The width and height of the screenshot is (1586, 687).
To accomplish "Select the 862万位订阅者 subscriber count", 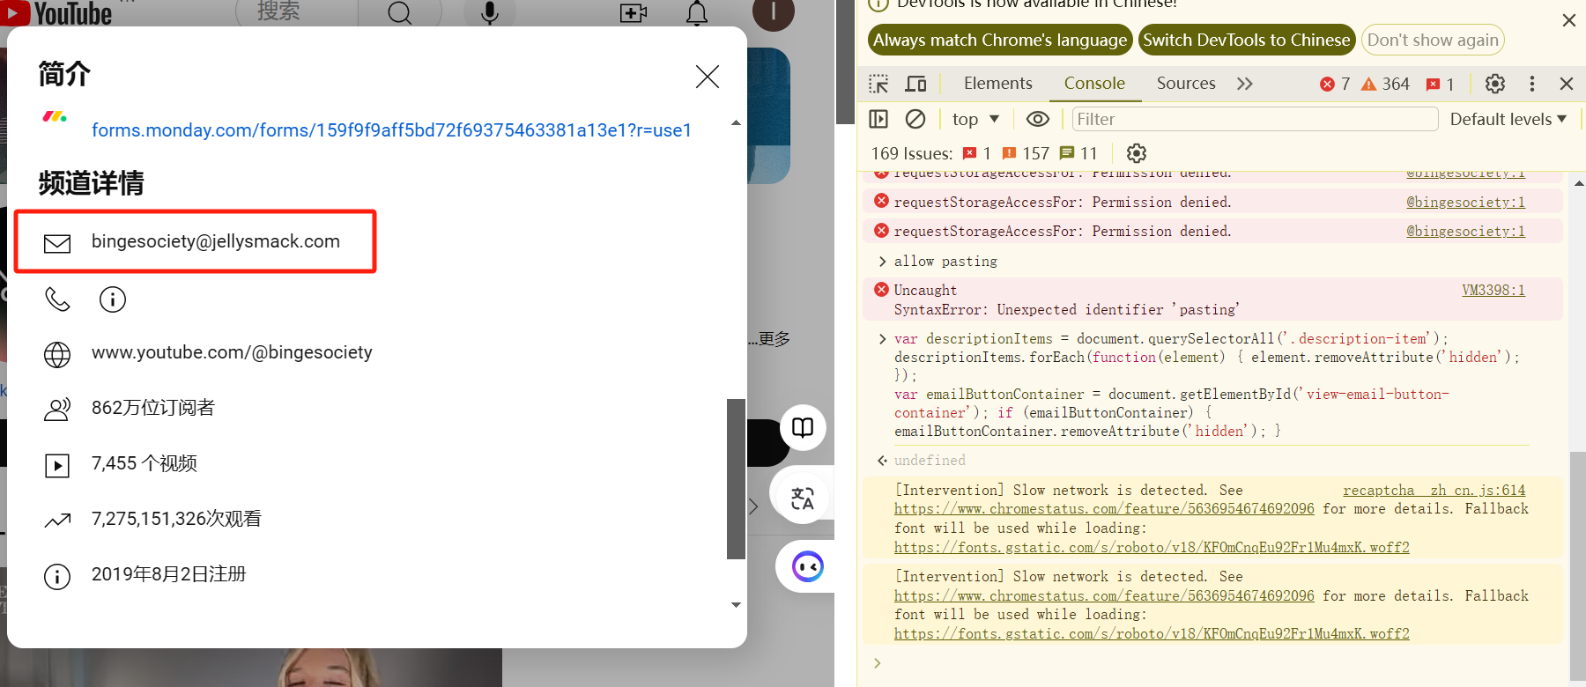I will pyautogui.click(x=153, y=408).
